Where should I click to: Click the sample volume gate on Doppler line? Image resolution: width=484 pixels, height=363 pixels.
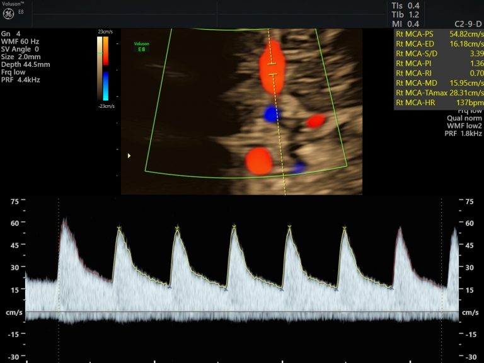pos(273,69)
